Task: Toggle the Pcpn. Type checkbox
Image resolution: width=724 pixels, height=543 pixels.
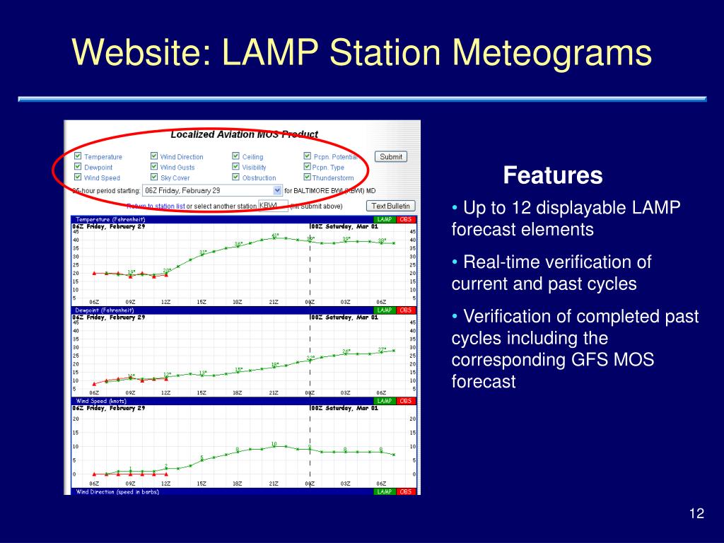Action: [x=307, y=167]
